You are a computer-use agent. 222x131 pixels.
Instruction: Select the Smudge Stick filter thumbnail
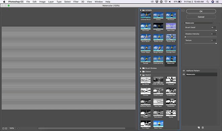point(171,48)
